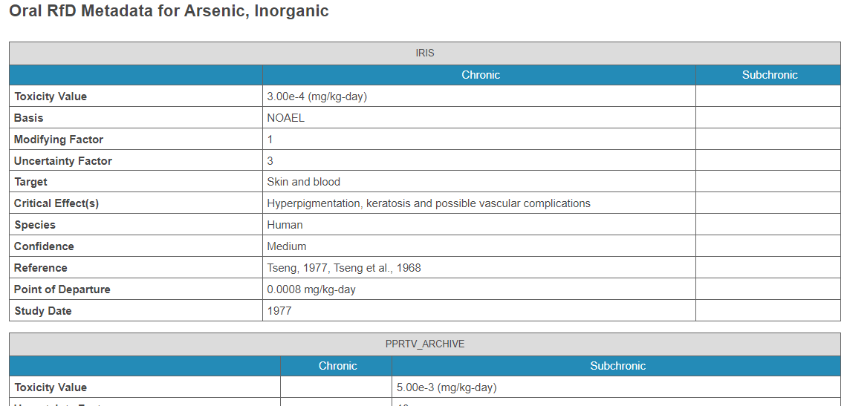
Task: Click the Critical Effect(s) row label
Action: (56, 203)
